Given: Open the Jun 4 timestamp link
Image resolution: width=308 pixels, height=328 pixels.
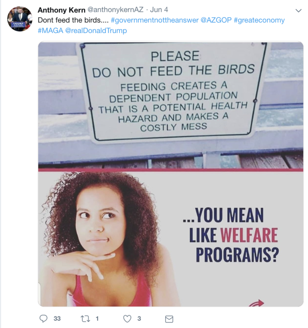Looking at the screenshot, I should (x=159, y=10).
